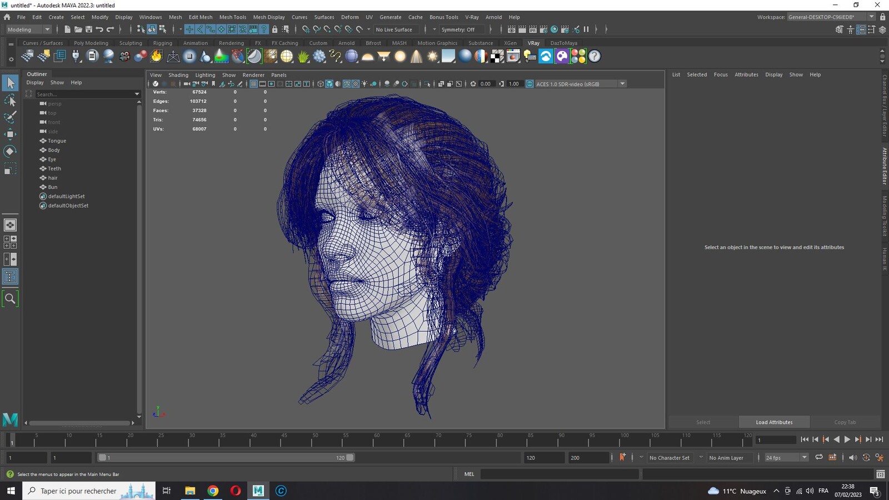The image size is (889, 500).
Task: Click the time range slider bar
Action: [226, 458]
